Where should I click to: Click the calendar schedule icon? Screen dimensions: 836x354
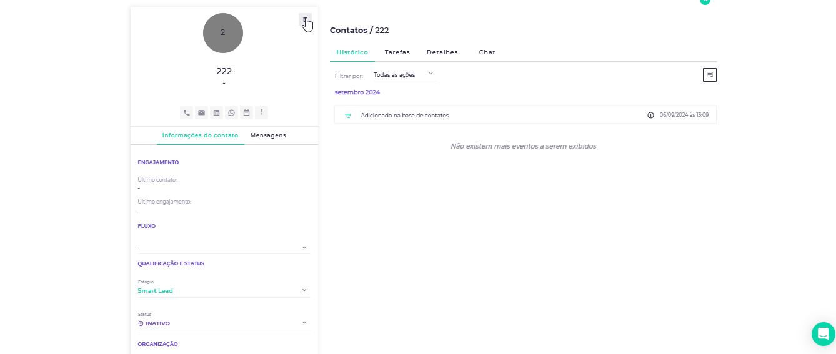[246, 112]
